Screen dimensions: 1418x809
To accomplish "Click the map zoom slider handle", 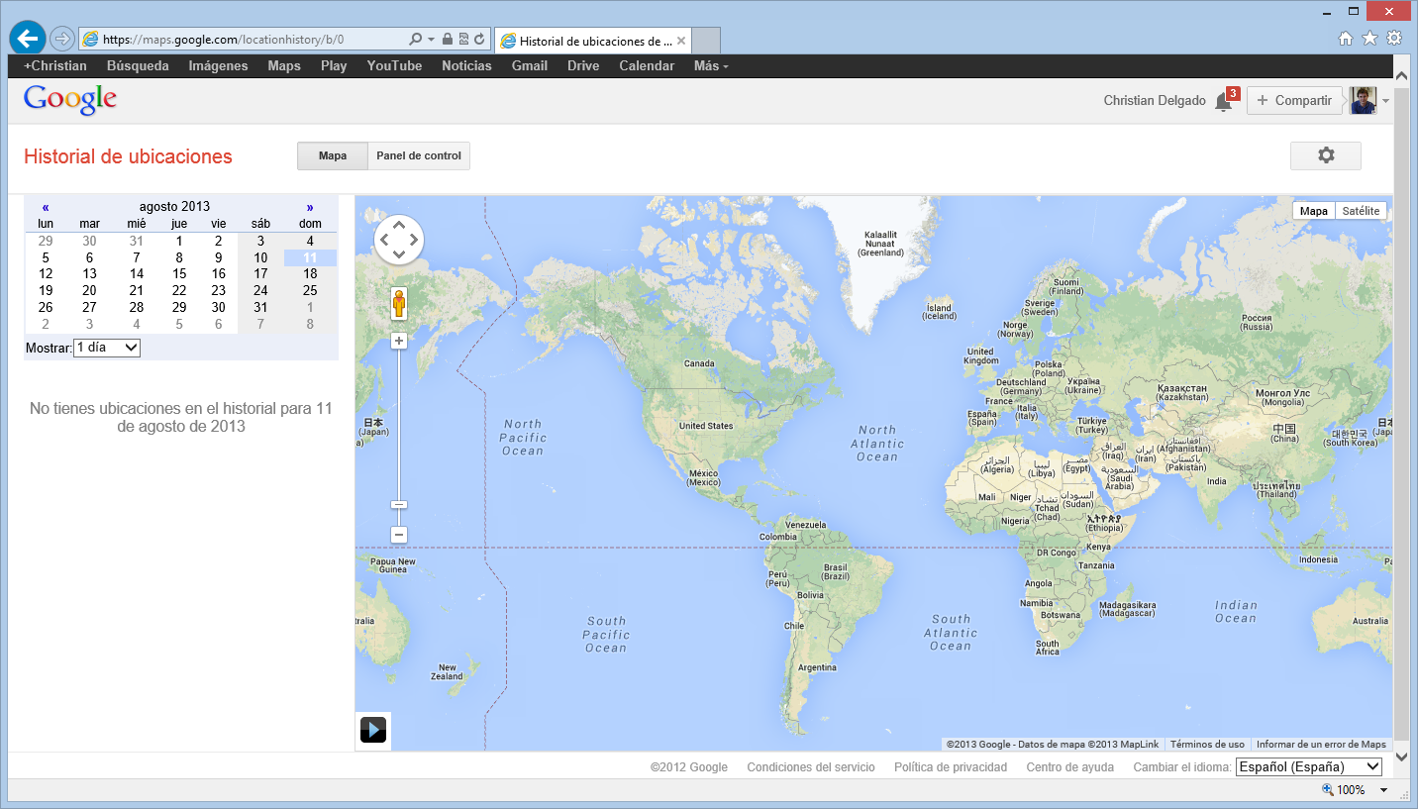I will (x=399, y=505).
